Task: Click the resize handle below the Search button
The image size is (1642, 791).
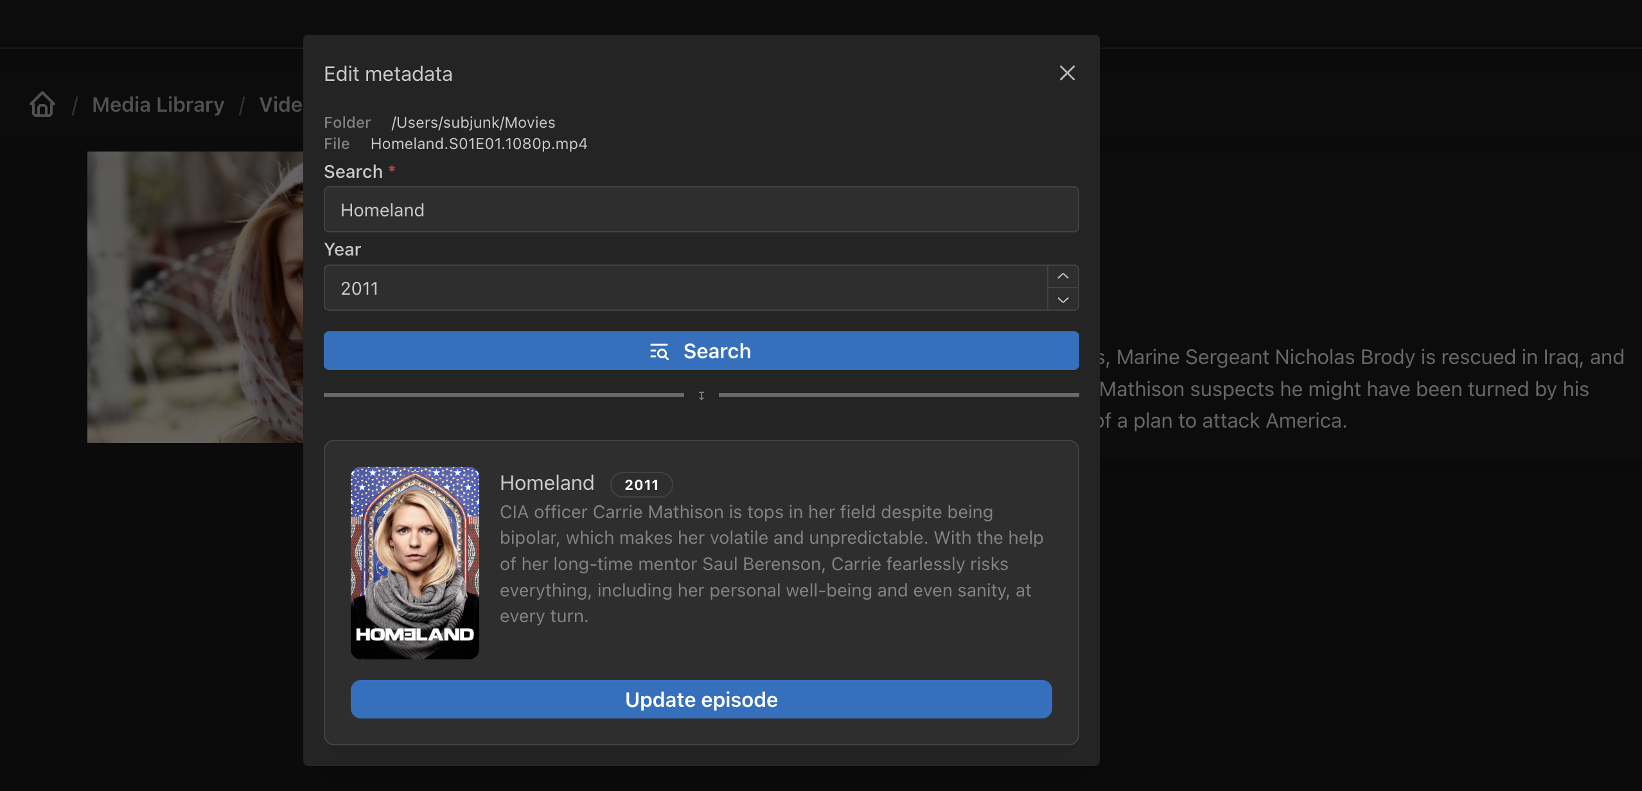Action: pos(700,395)
